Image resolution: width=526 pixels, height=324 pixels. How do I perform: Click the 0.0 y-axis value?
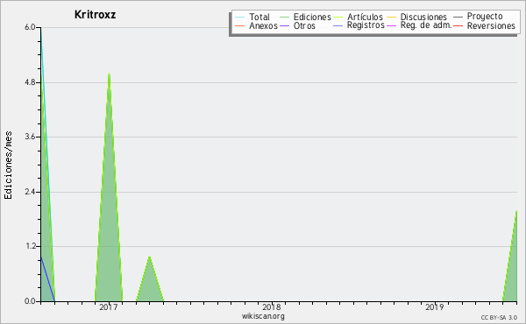(x=30, y=301)
